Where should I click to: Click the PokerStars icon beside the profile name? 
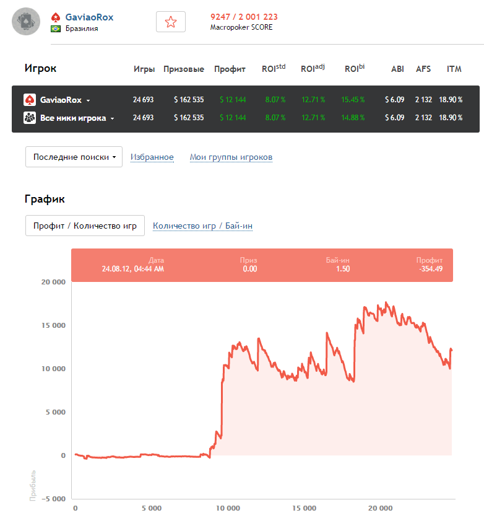click(56, 17)
